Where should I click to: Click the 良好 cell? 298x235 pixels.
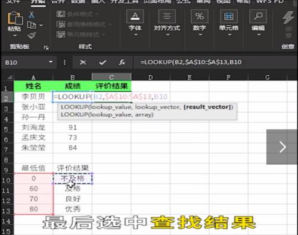(73, 199)
